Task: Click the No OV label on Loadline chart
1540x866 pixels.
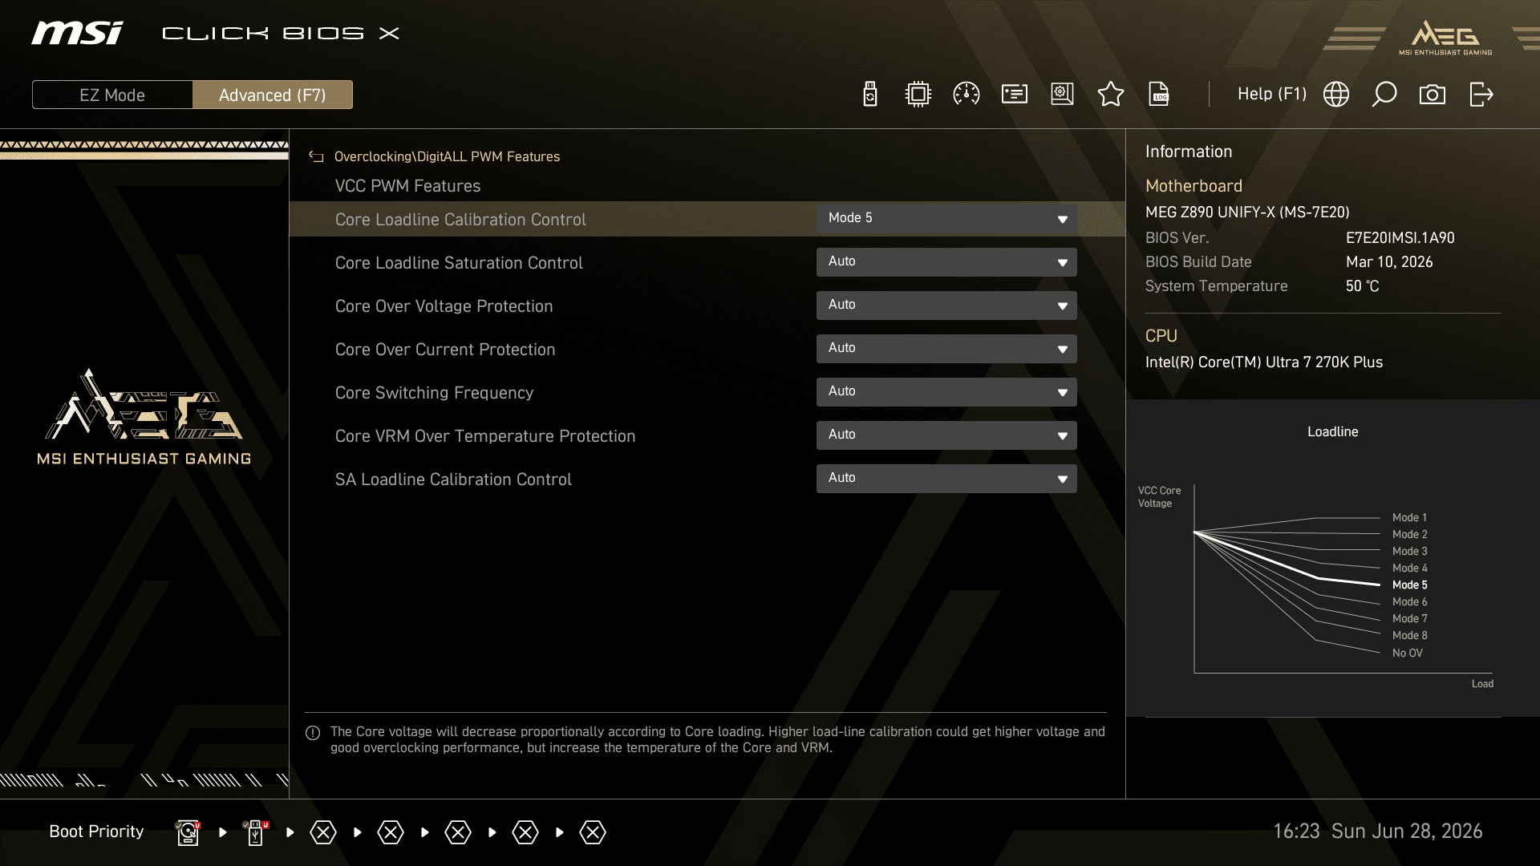Action: (x=1407, y=654)
